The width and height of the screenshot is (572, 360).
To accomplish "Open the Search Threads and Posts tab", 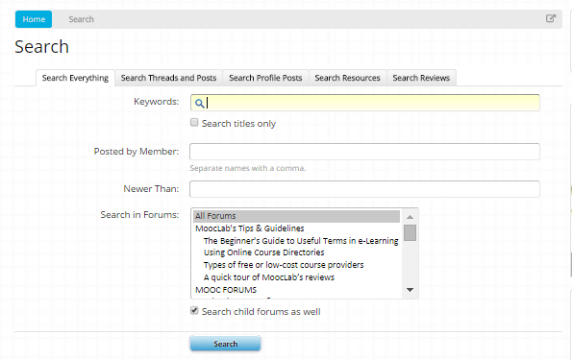I will coord(168,78).
